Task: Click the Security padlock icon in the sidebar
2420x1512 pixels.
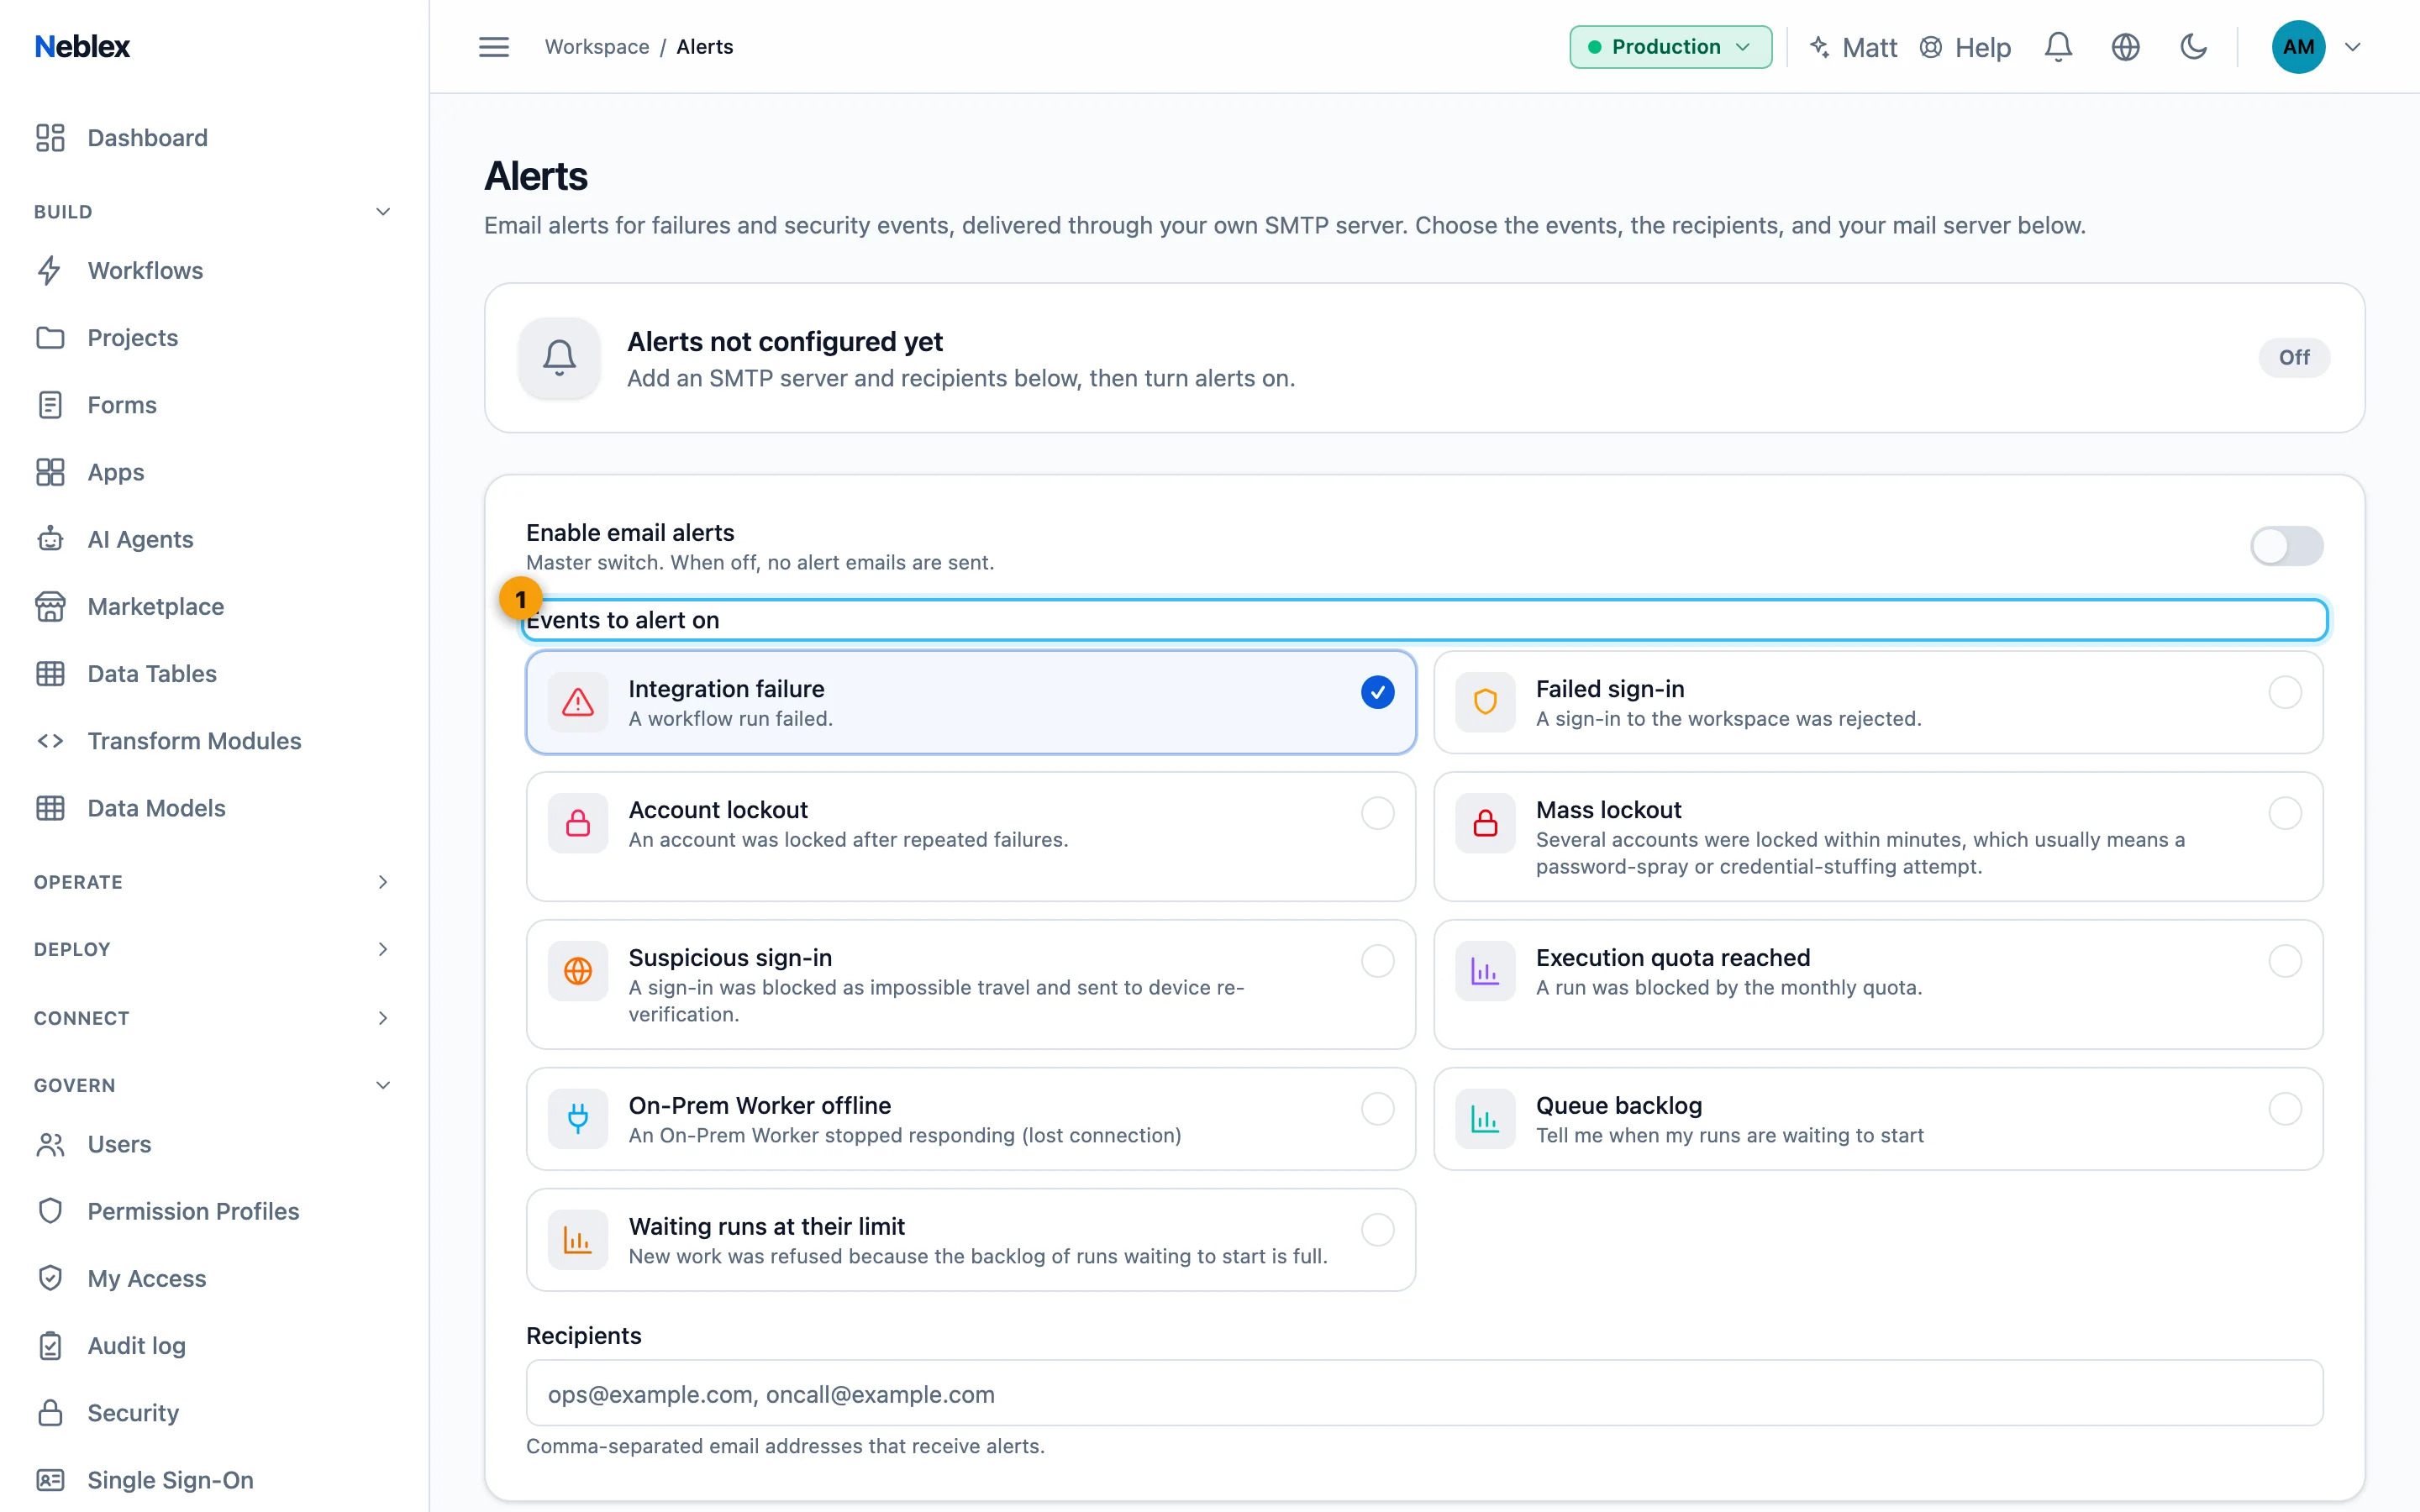Action: [50, 1413]
